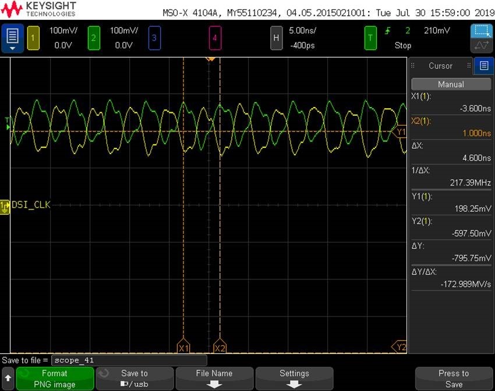Toggle channel 1 yellow button
The image size is (495, 391).
33,38
